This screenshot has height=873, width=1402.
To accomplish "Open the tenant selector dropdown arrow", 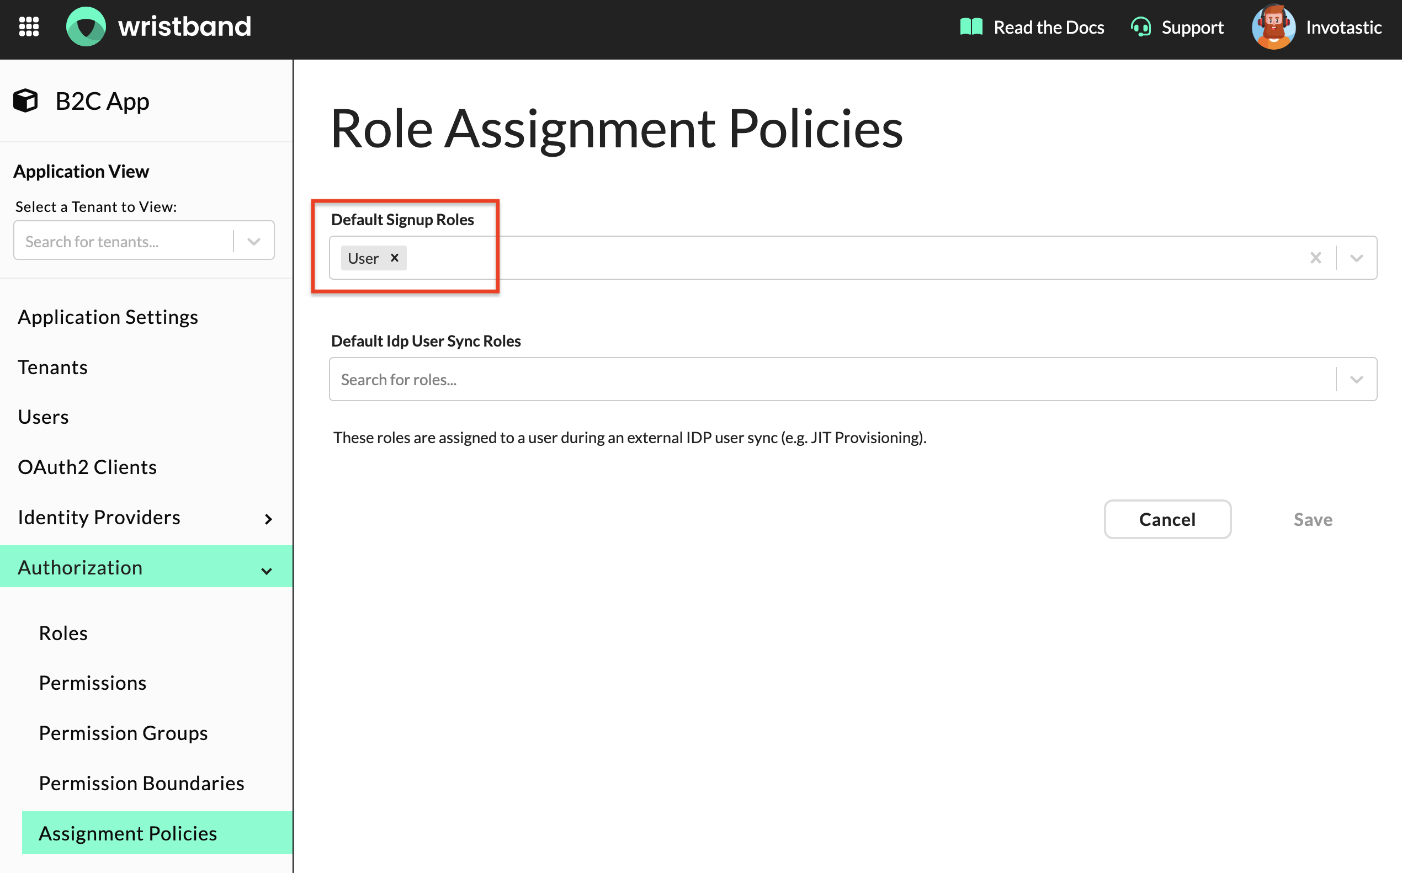I will [x=253, y=241].
